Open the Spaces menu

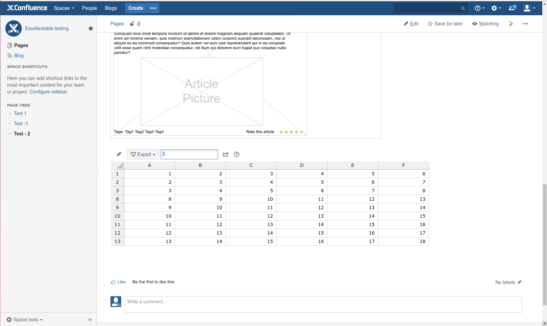(63, 8)
